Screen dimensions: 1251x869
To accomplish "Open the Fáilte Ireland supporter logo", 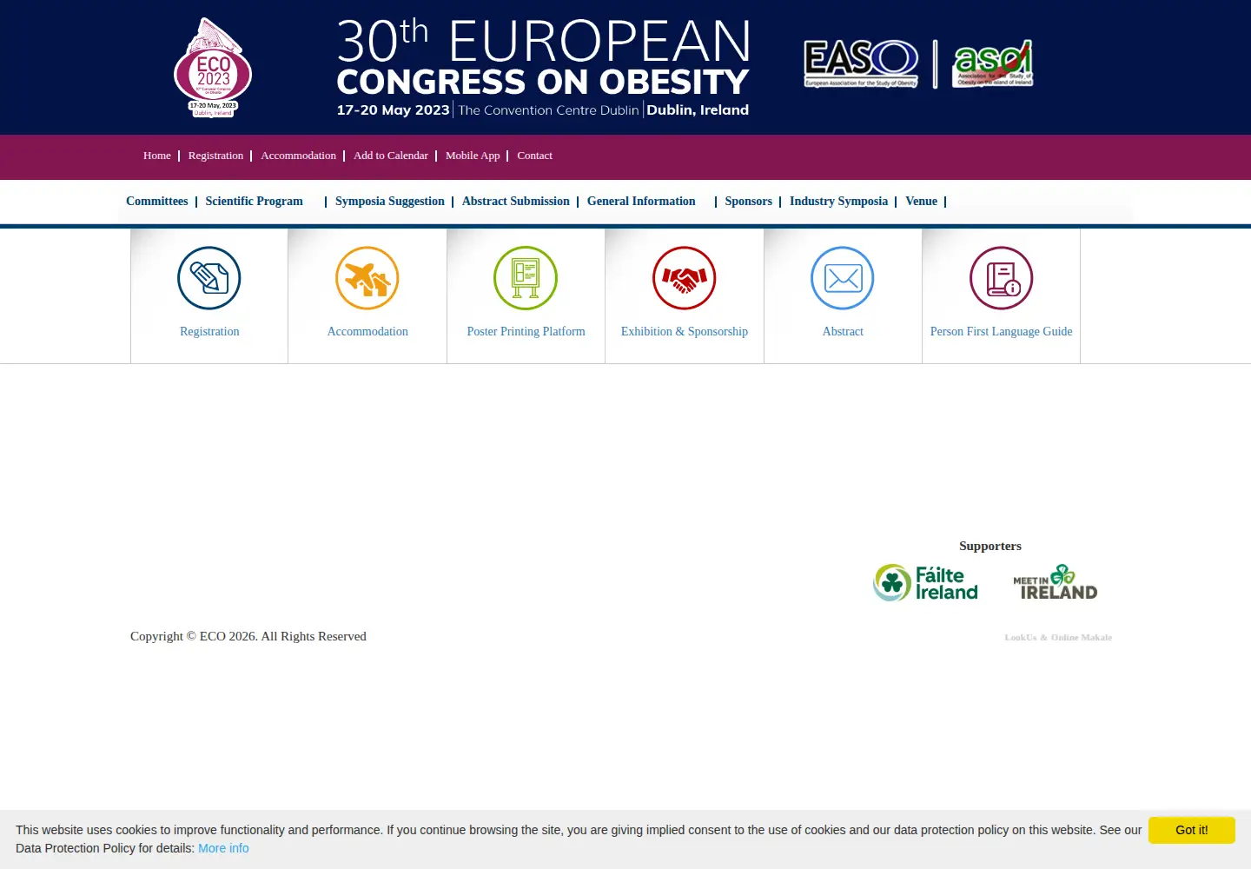I will [x=925, y=583].
